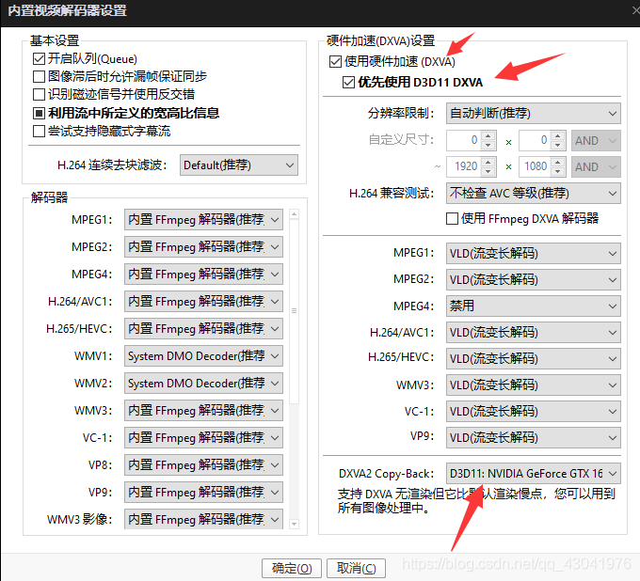Image resolution: width=640 pixels, height=581 pixels.
Task: Open decoder MPEG1 内置 FFmpeg dropdown
Action: coord(203,220)
